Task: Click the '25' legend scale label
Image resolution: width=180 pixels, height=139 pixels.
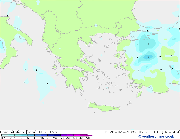Action: tap(55, 138)
